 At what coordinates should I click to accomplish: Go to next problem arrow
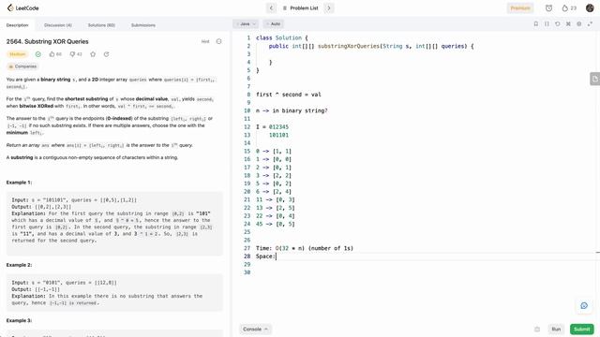point(329,8)
